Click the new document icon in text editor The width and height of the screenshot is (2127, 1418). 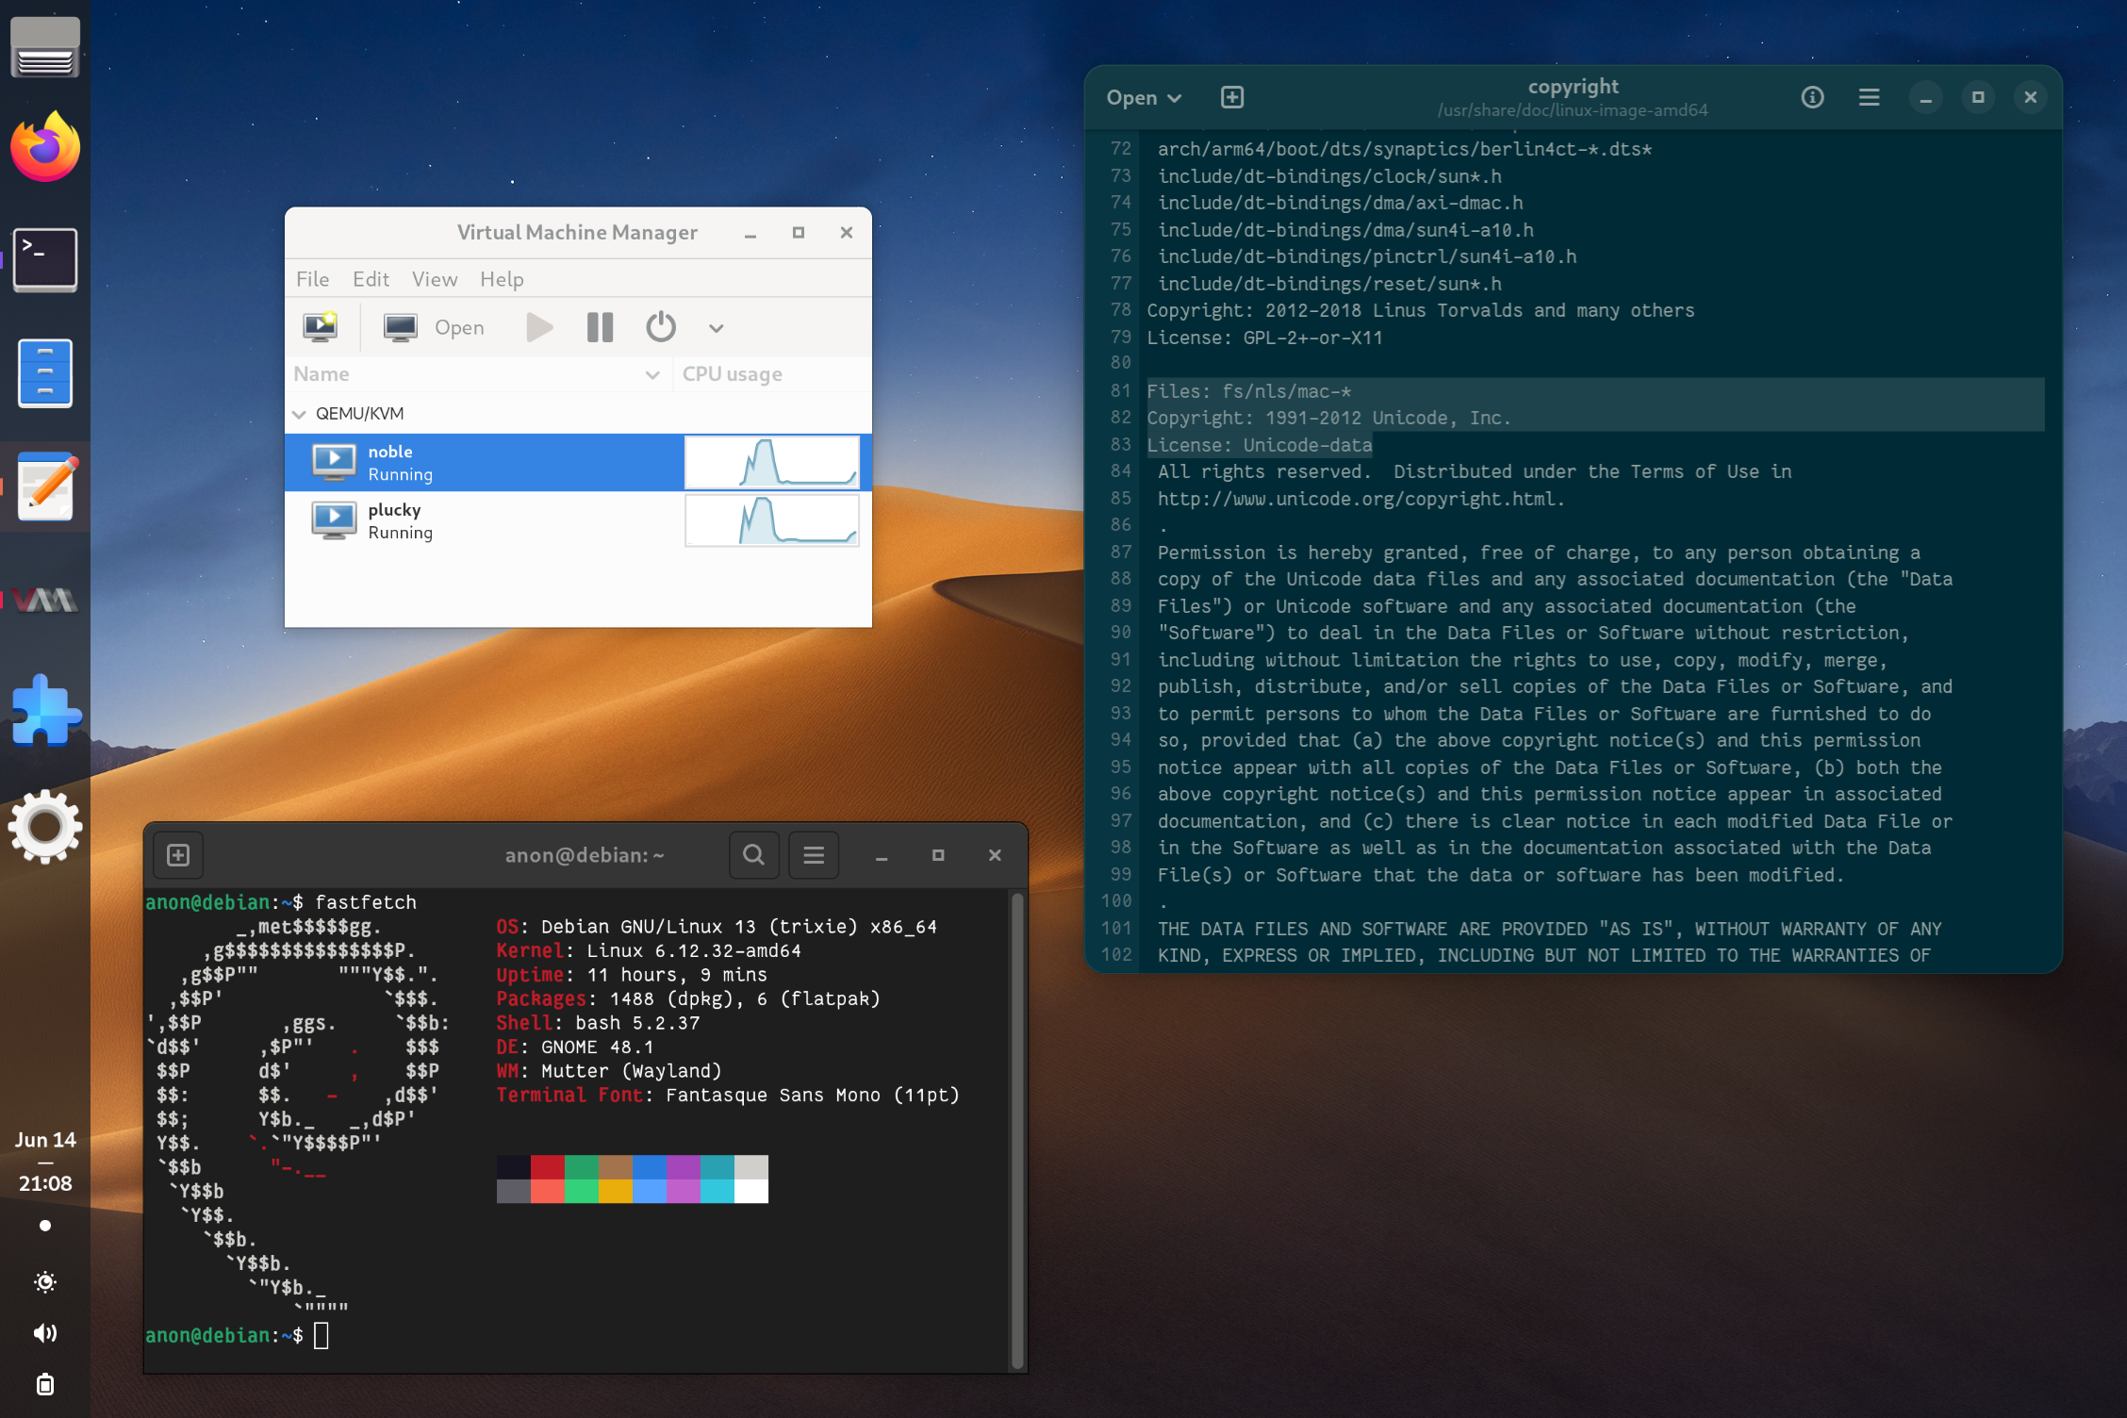tap(1232, 97)
